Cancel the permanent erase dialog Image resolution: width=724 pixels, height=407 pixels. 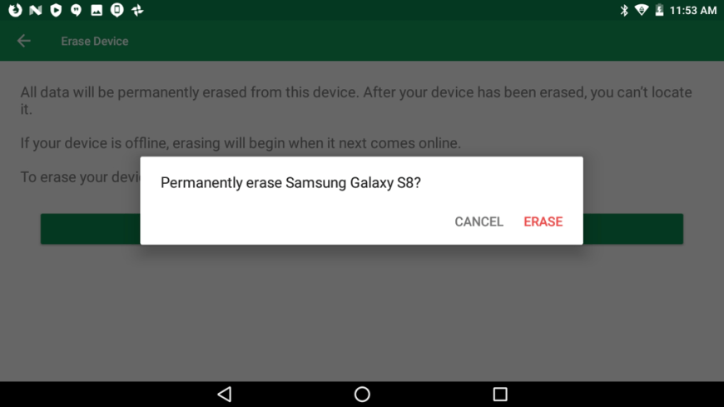[x=479, y=221]
